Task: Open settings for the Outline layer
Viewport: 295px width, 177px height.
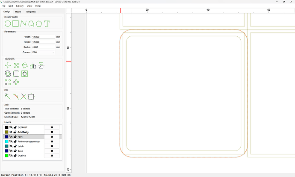Action: (52, 156)
